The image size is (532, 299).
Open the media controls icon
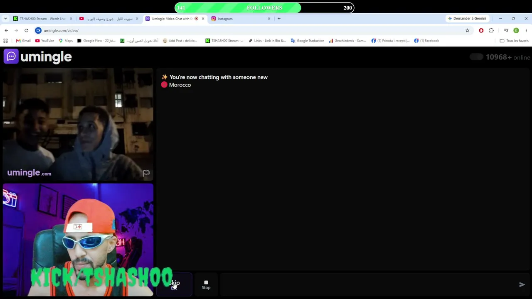click(506, 30)
